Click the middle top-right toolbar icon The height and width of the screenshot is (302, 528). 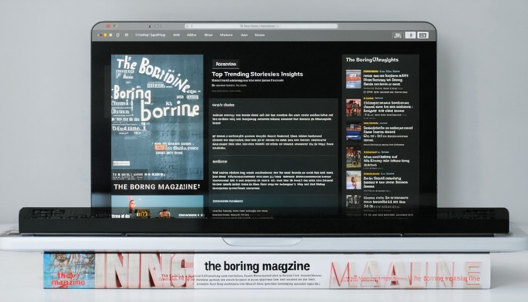[x=410, y=35]
